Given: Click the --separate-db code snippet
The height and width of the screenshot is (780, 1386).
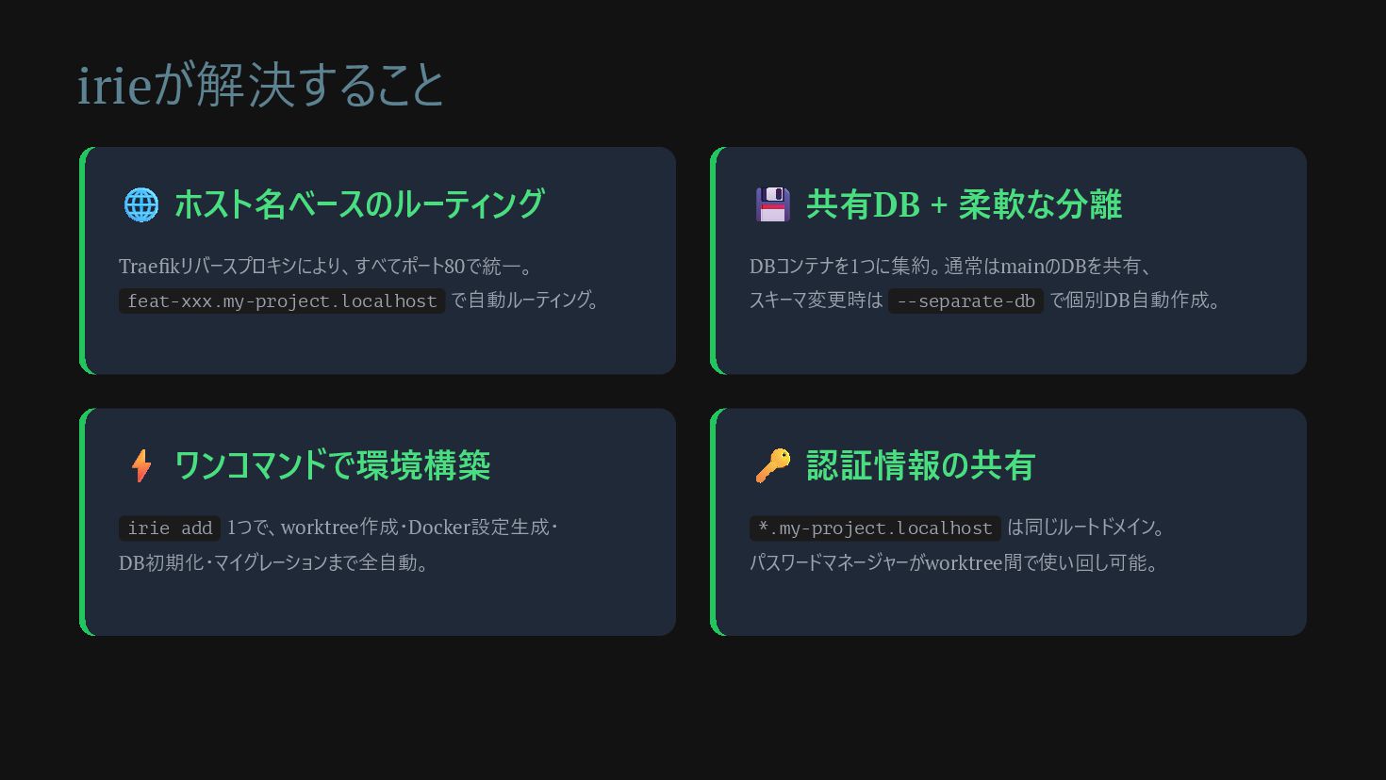Looking at the screenshot, I should [x=965, y=301].
